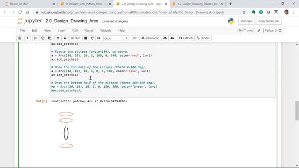
Task: Restart the kernel icon
Action: click(92, 38)
